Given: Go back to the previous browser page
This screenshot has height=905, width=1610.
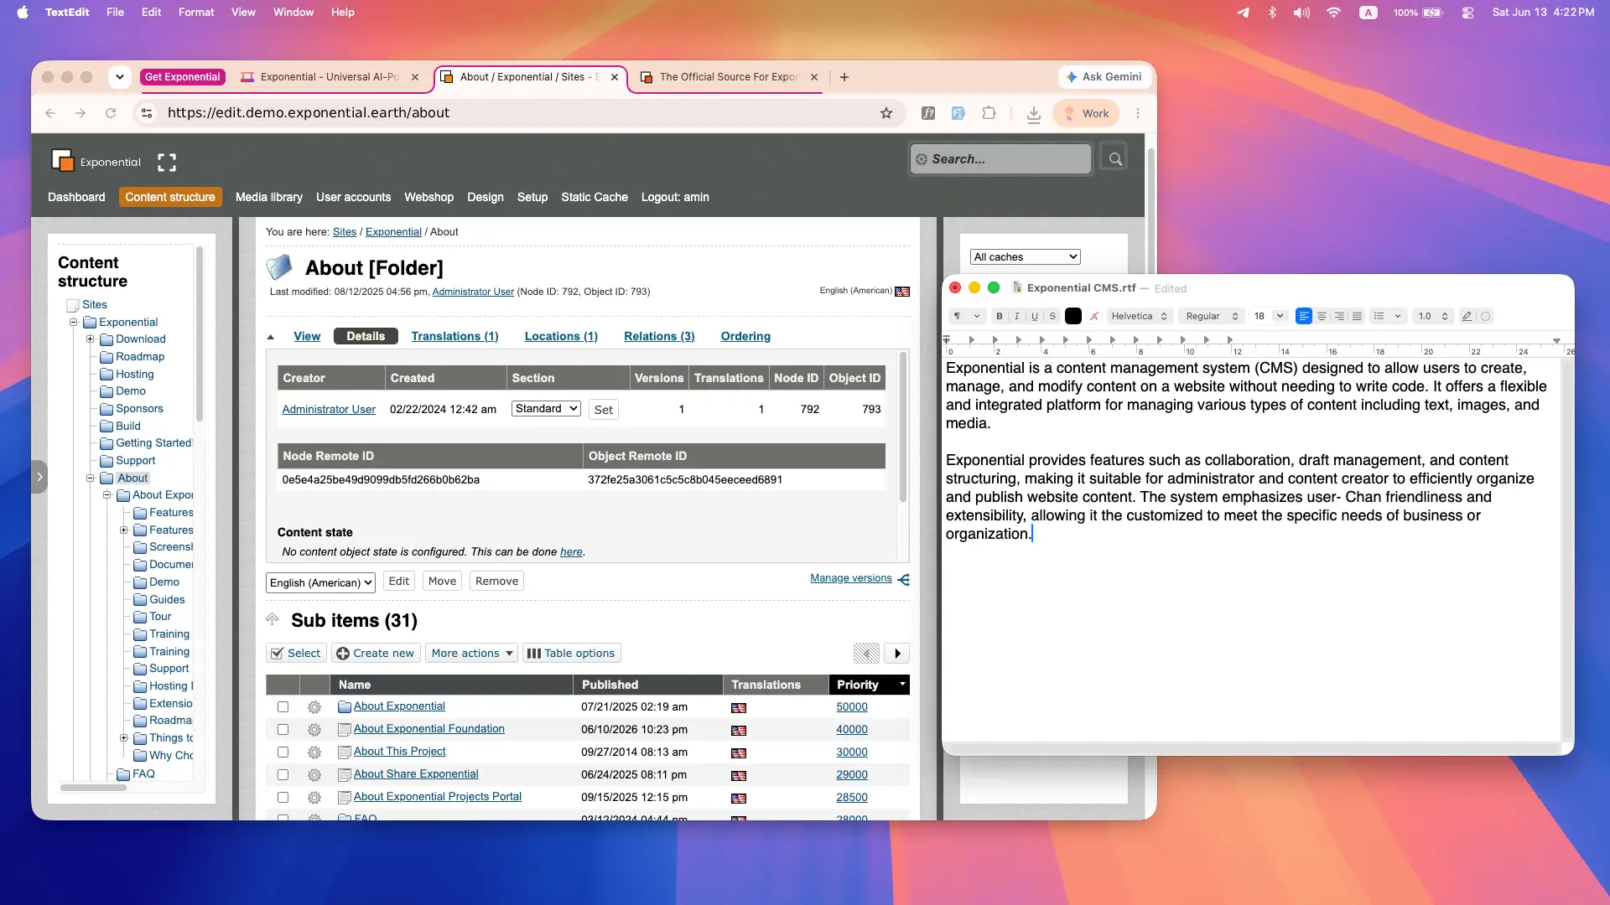Looking at the screenshot, I should pyautogui.click(x=50, y=113).
